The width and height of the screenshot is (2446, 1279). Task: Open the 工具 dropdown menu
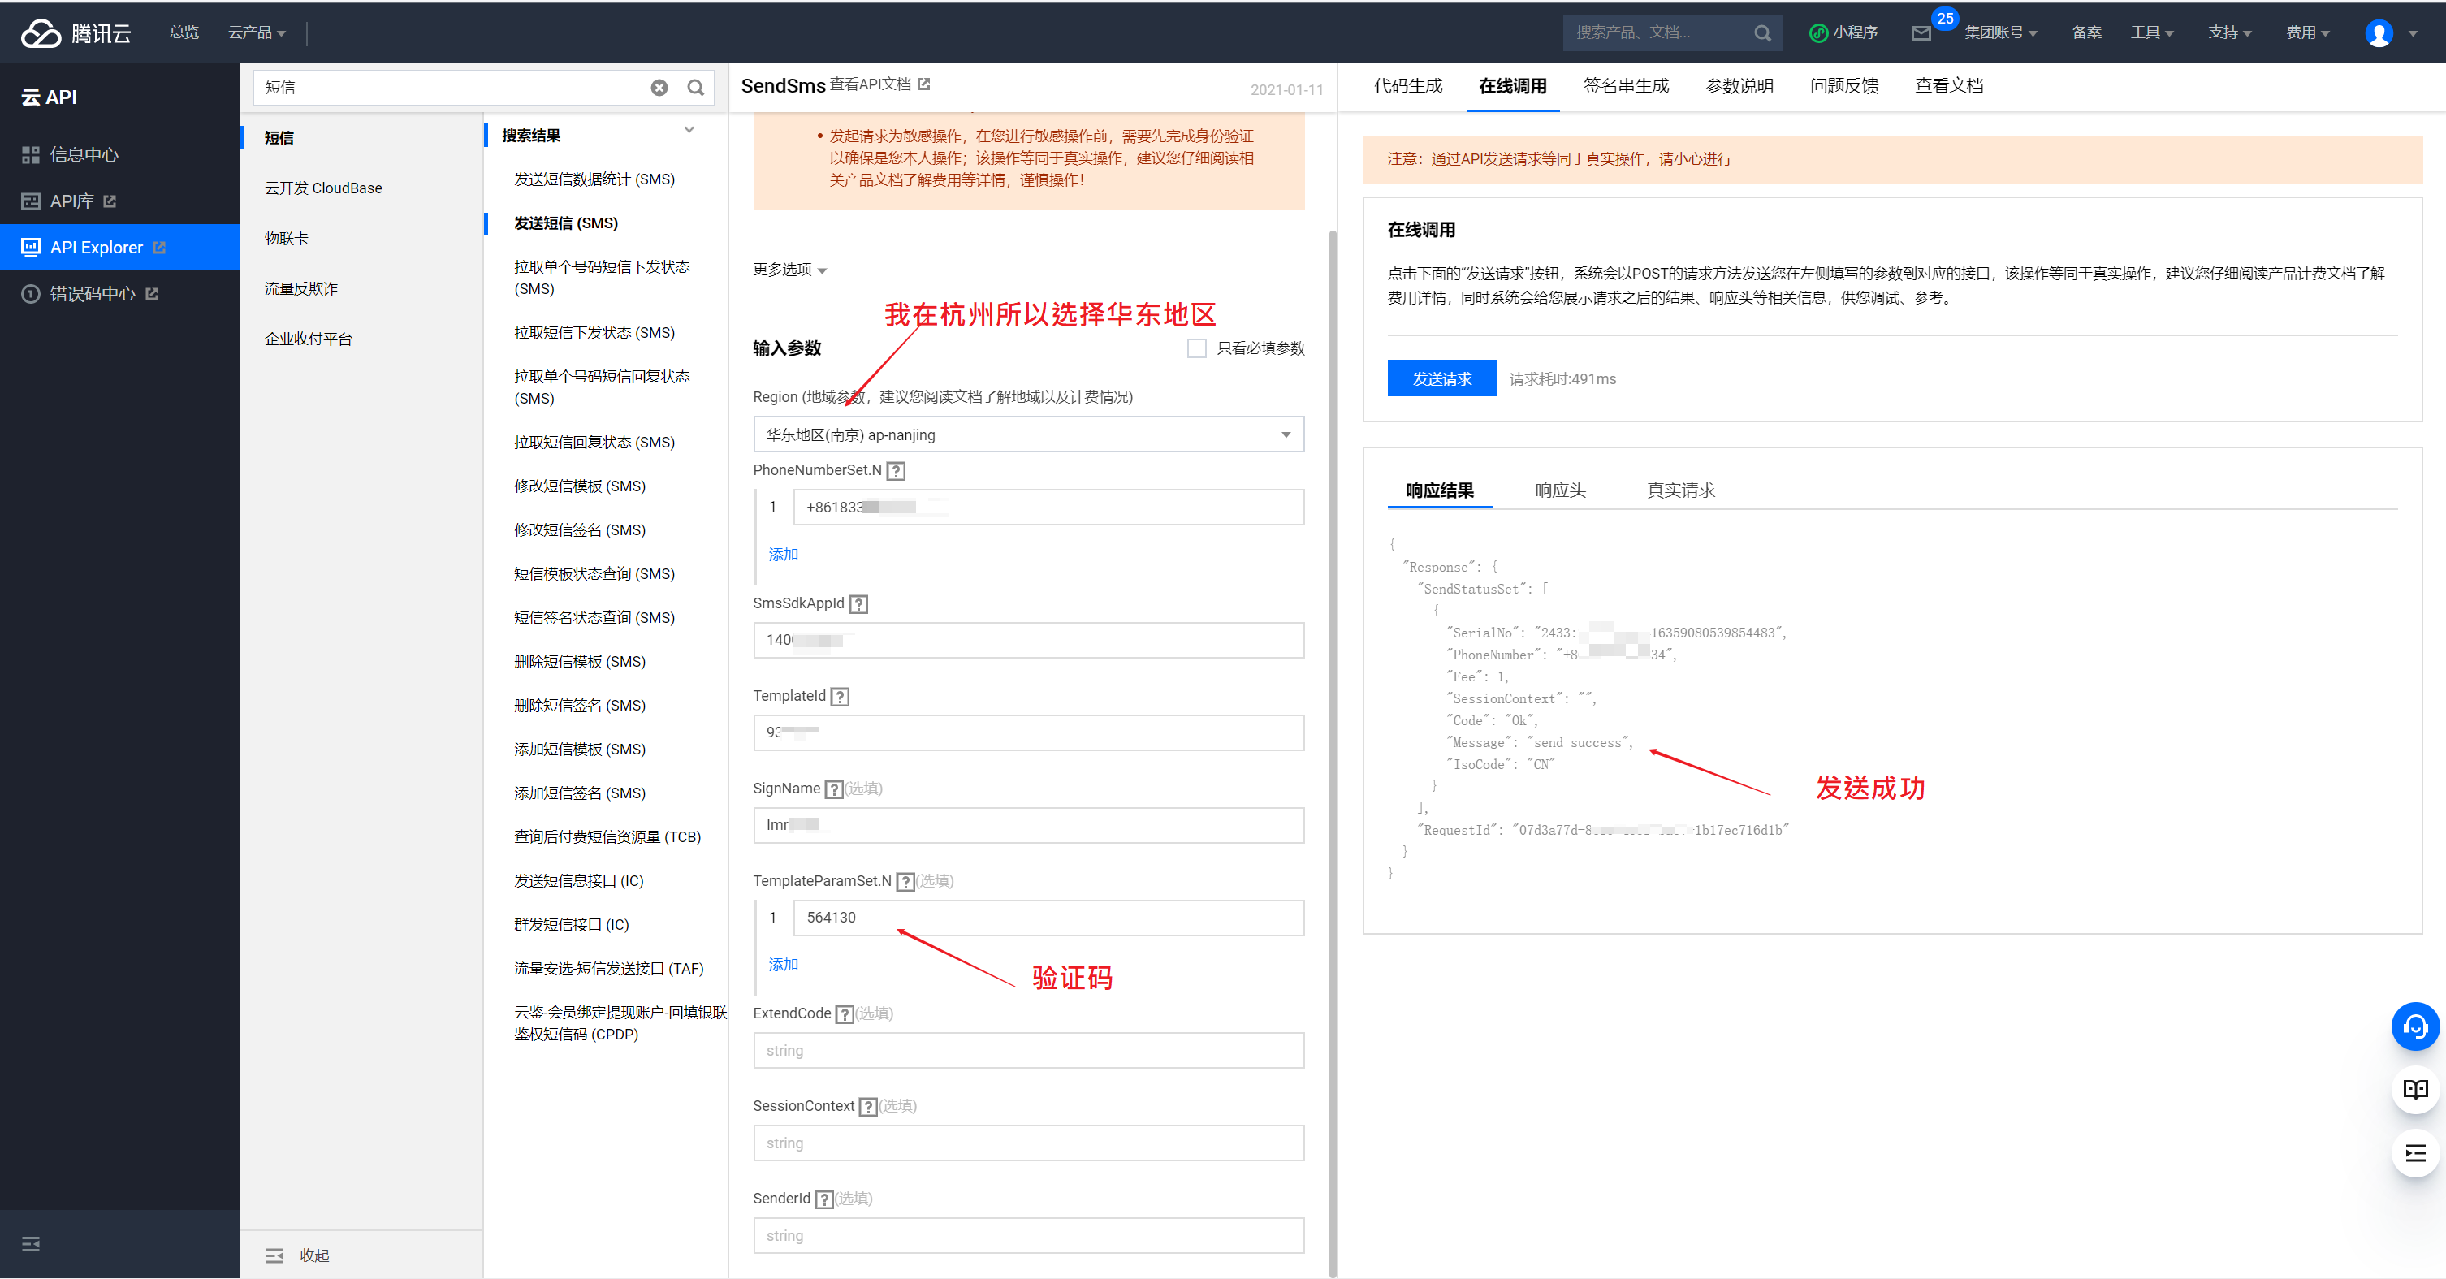[2152, 33]
